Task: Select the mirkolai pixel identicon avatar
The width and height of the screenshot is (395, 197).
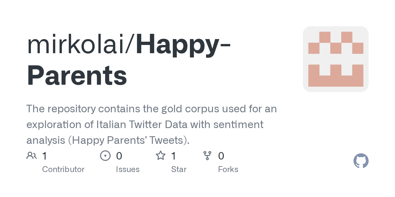Action: (x=335, y=59)
